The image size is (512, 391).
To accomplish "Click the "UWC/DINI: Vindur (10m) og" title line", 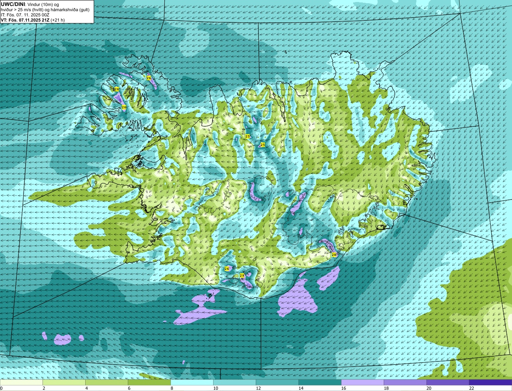I will [x=30, y=4].
